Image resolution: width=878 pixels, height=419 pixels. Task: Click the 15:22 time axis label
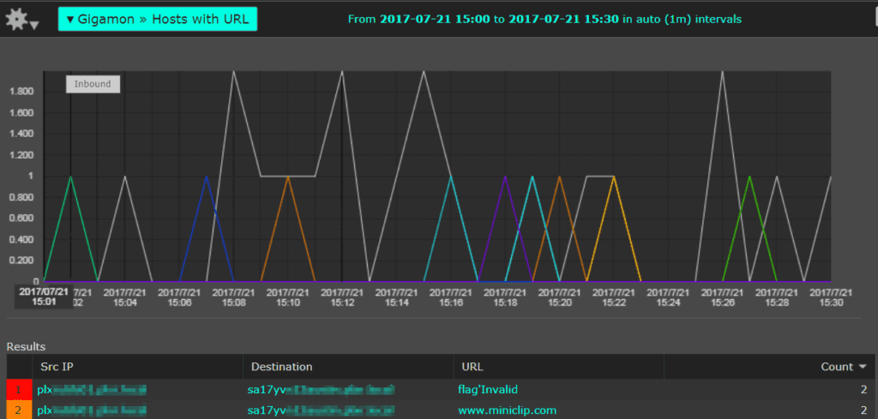[614, 297]
